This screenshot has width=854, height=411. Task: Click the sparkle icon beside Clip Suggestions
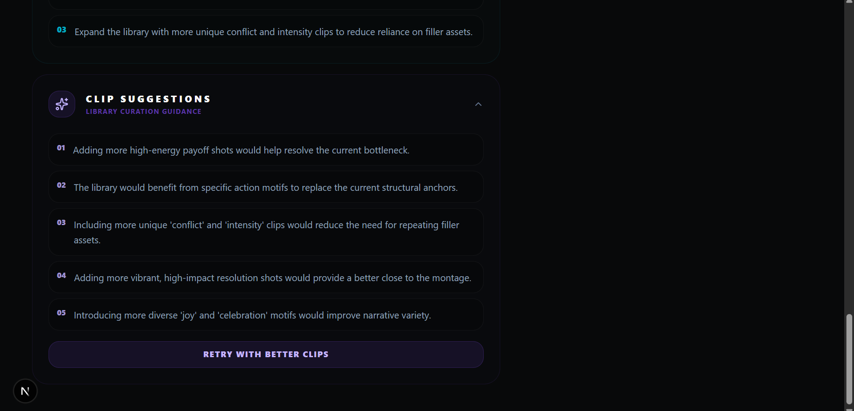click(x=62, y=104)
